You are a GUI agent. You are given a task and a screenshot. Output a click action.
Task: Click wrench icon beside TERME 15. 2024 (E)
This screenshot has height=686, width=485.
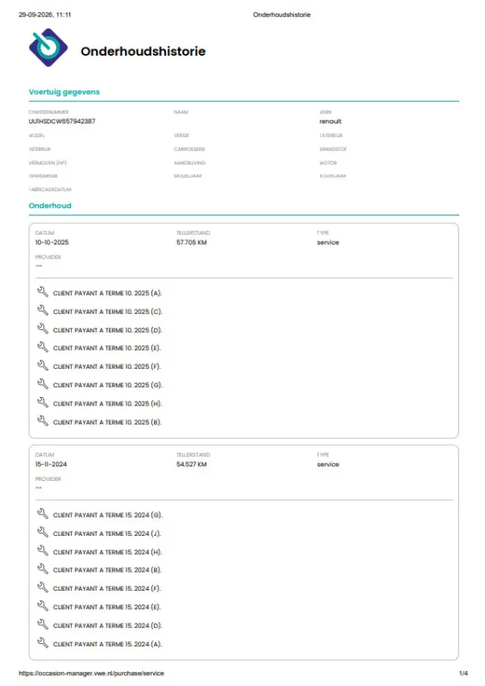[x=43, y=605]
